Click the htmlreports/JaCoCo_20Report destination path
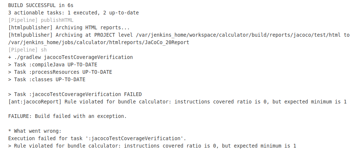 99,43
